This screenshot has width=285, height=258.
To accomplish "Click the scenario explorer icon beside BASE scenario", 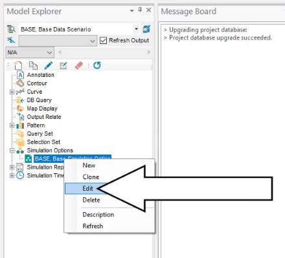I will [11, 29].
